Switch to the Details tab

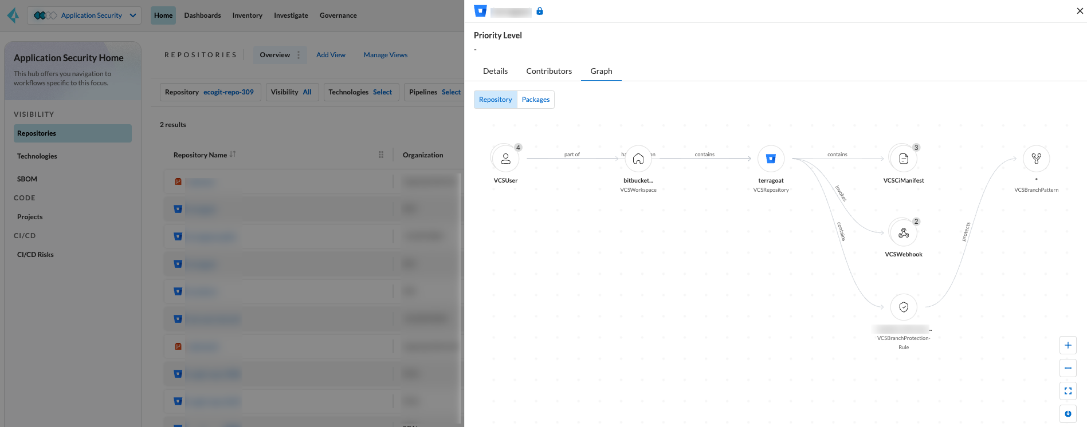pos(495,71)
